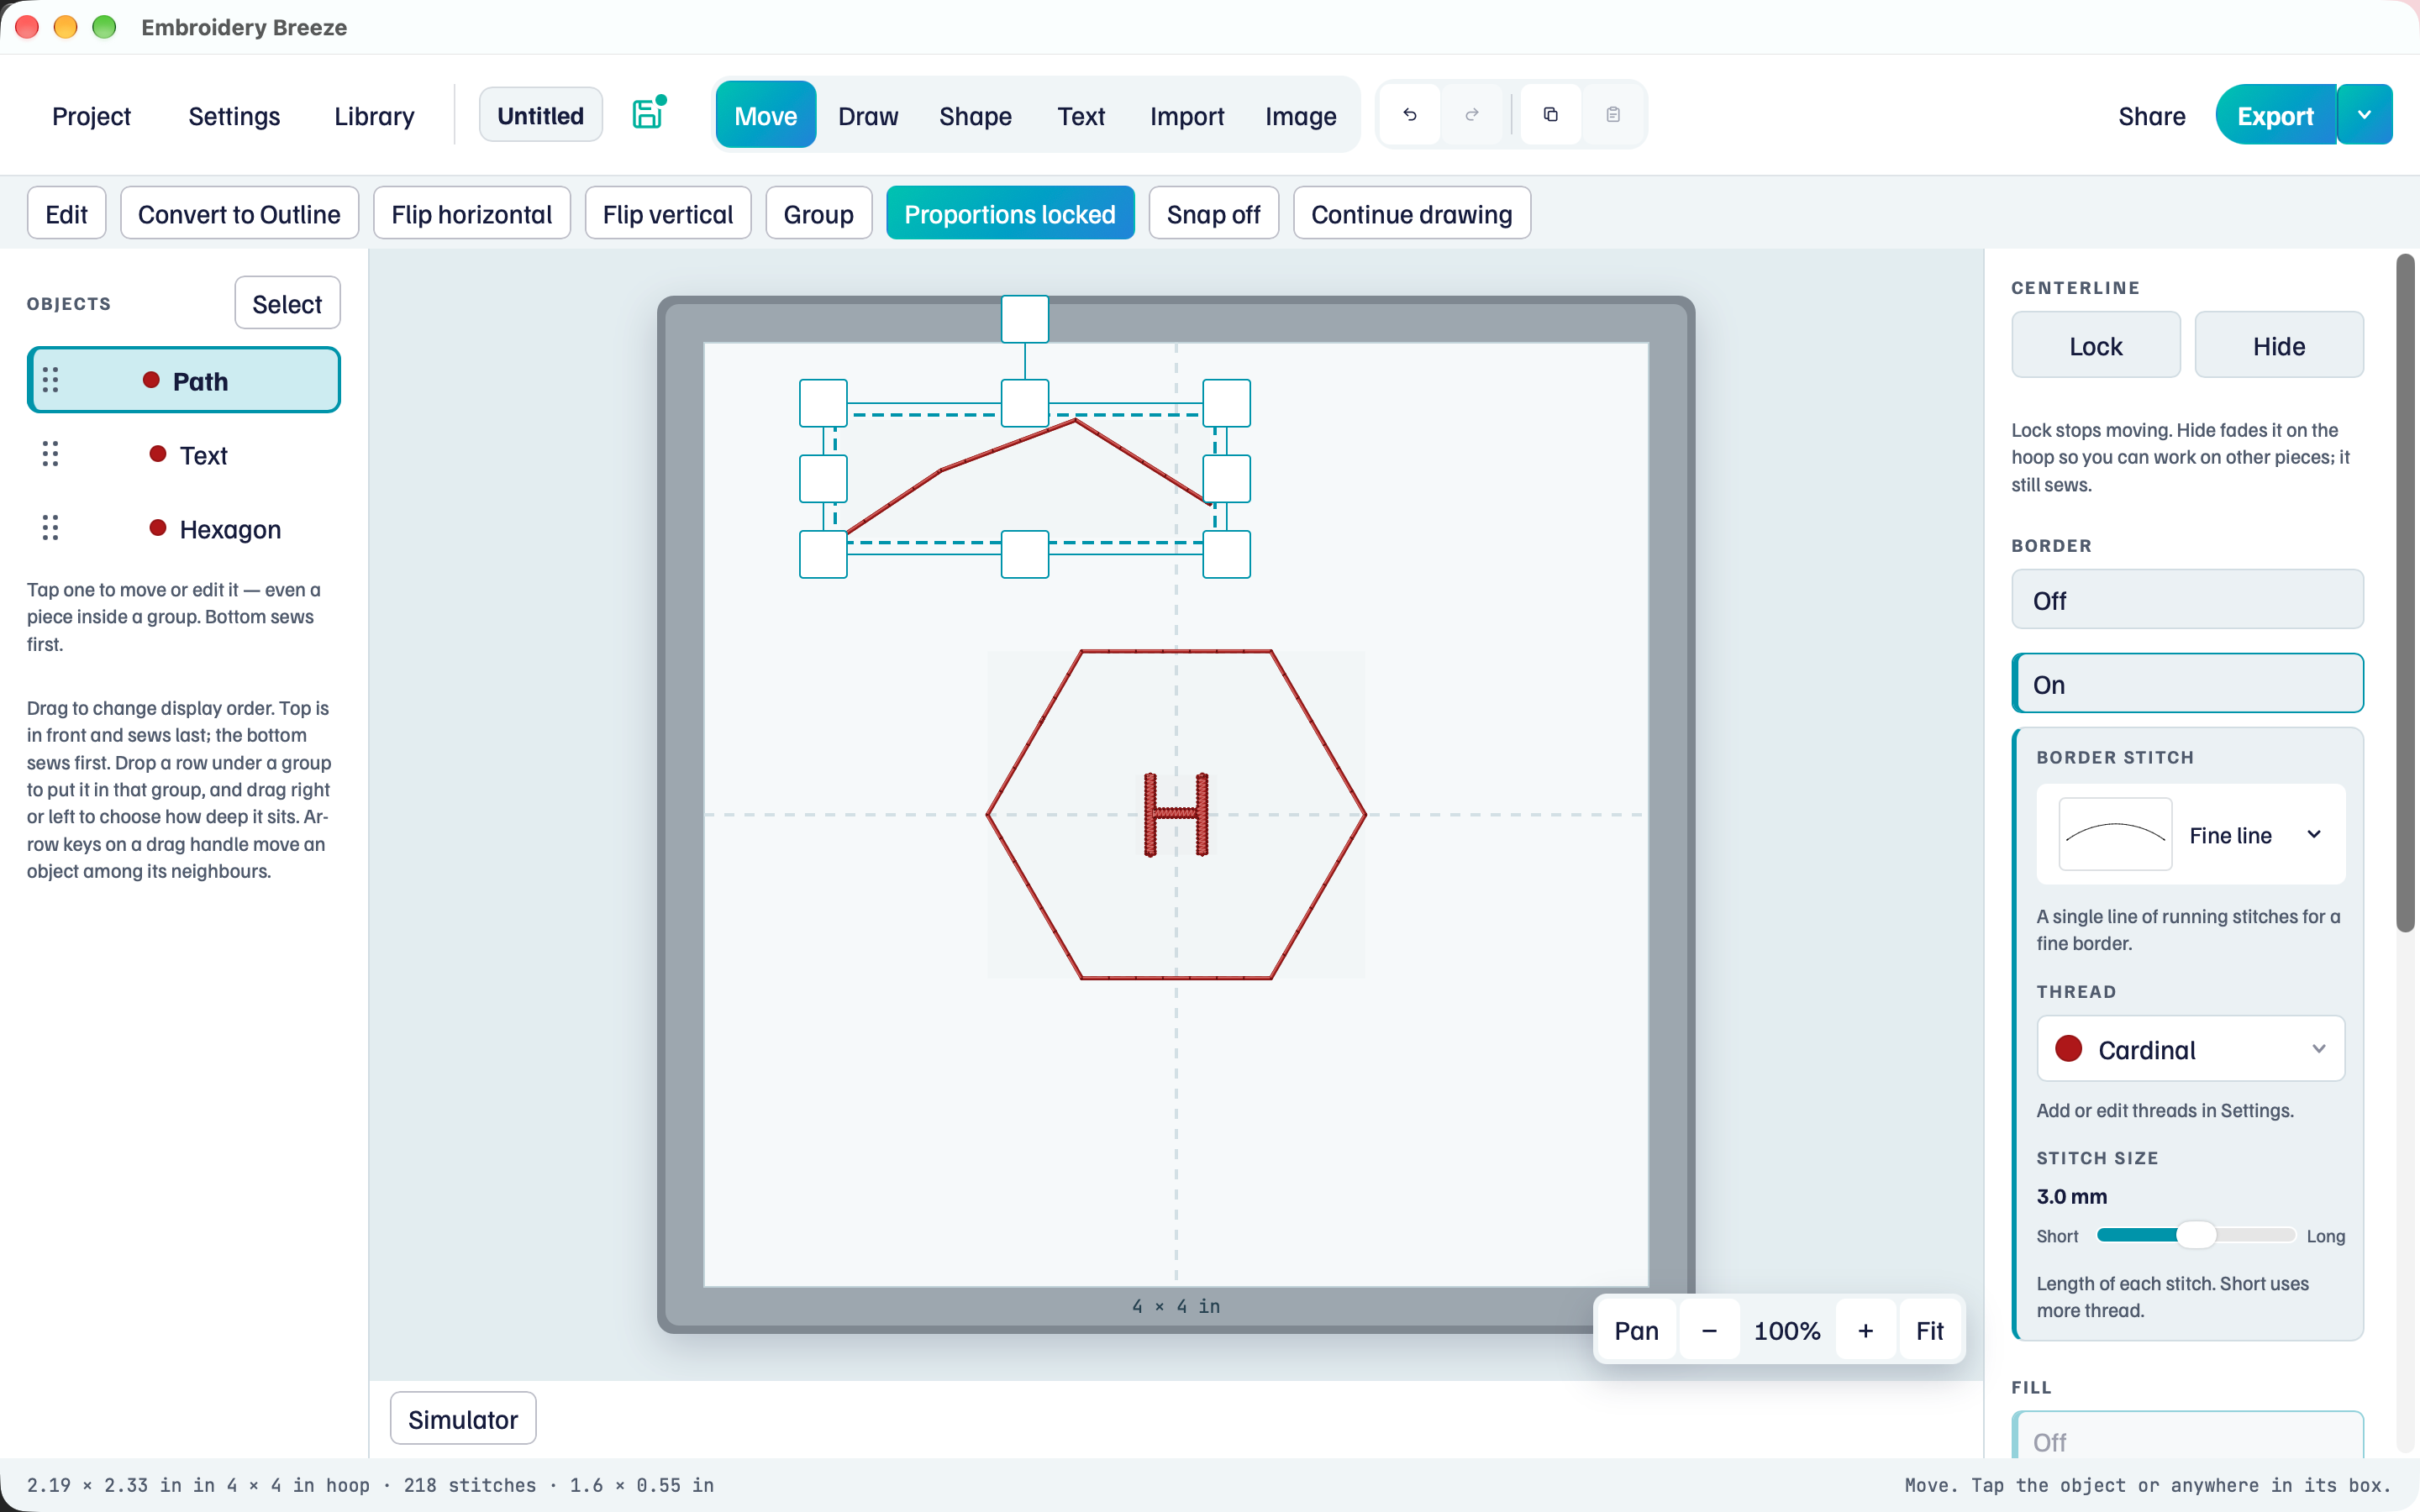Click the drag handle for Text row
The width and height of the screenshot is (2420, 1512).
point(50,454)
